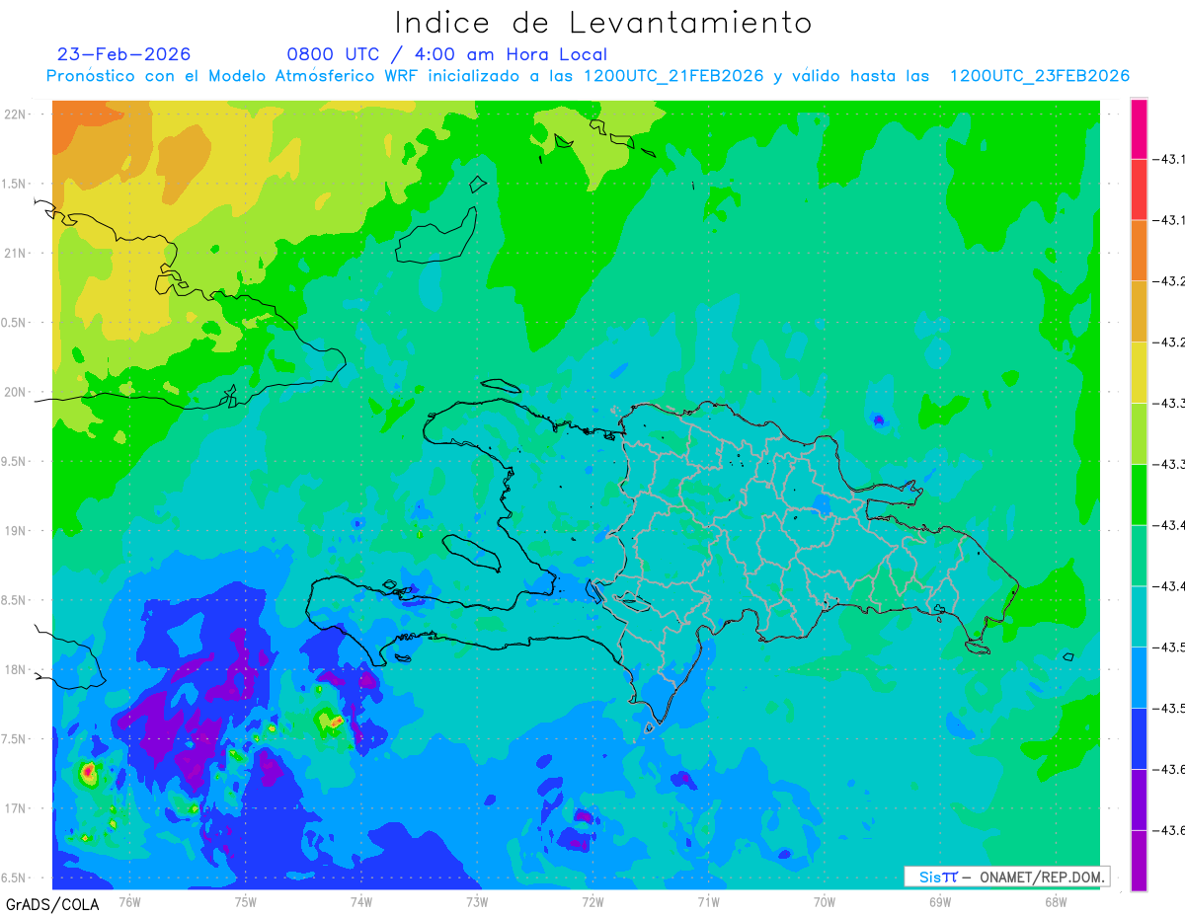1185x915 pixels.
Task: Click '1200UTC_21FEB2026' initialization time text
Action: click(x=673, y=76)
